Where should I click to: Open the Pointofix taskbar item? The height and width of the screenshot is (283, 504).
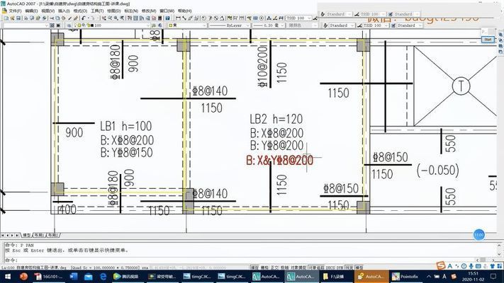click(x=405, y=276)
